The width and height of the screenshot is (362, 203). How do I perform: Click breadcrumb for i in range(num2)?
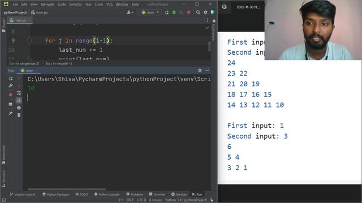point(24,64)
